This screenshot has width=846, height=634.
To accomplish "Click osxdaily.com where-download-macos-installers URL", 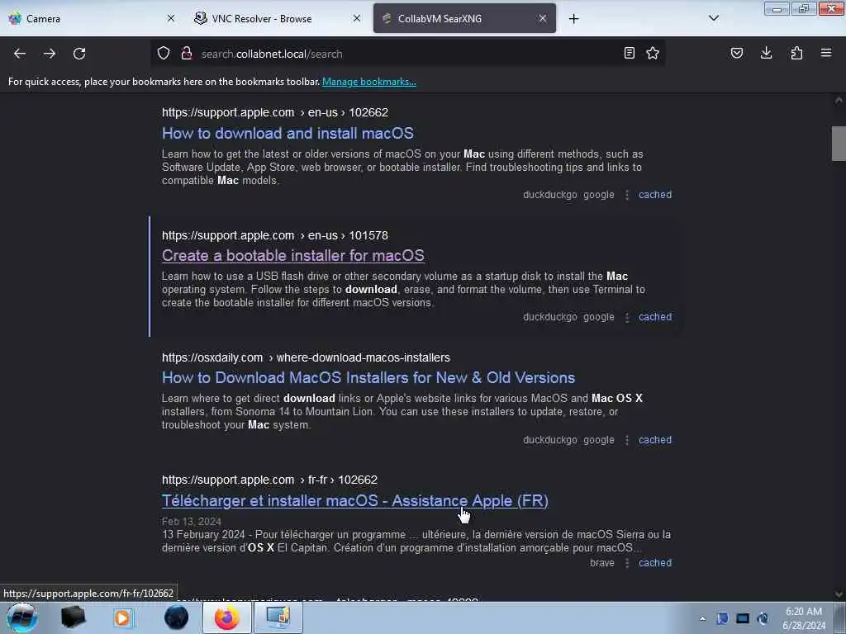I will tap(306, 358).
